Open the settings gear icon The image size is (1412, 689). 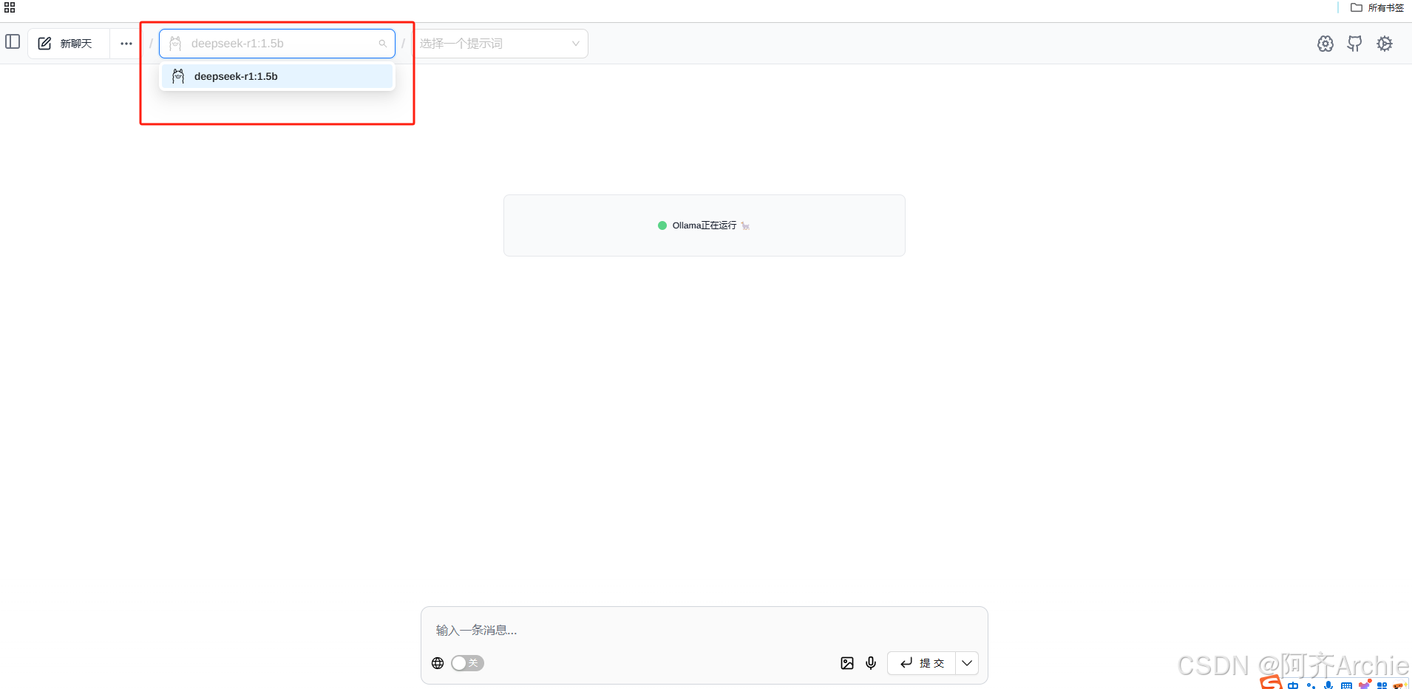click(x=1385, y=44)
